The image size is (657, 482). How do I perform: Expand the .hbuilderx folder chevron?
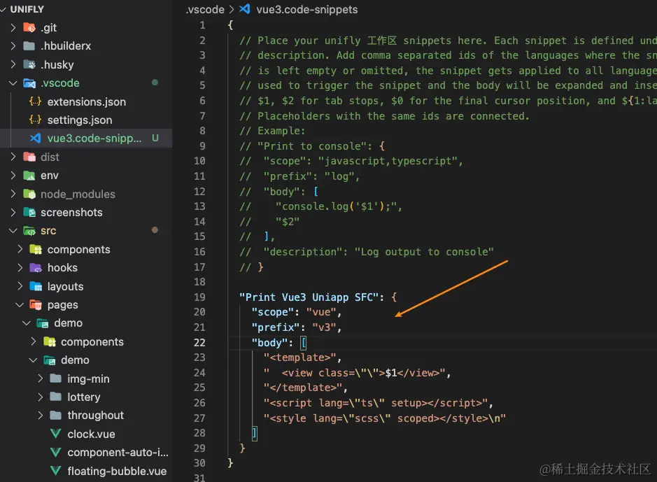pyautogui.click(x=13, y=46)
